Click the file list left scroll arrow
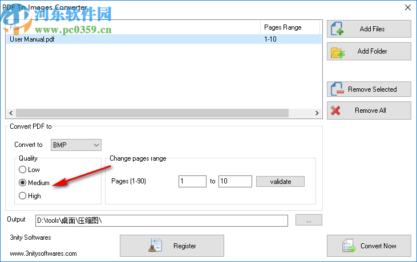The image size is (417, 262). coord(11,113)
